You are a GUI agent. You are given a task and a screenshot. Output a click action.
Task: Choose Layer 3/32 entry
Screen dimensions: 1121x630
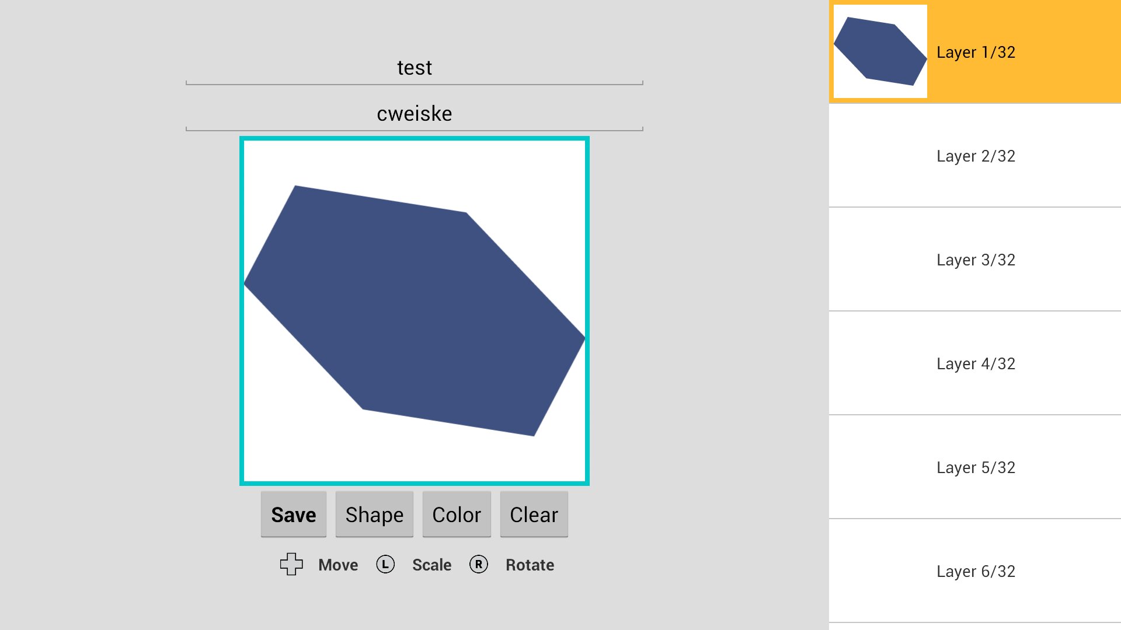coord(976,260)
